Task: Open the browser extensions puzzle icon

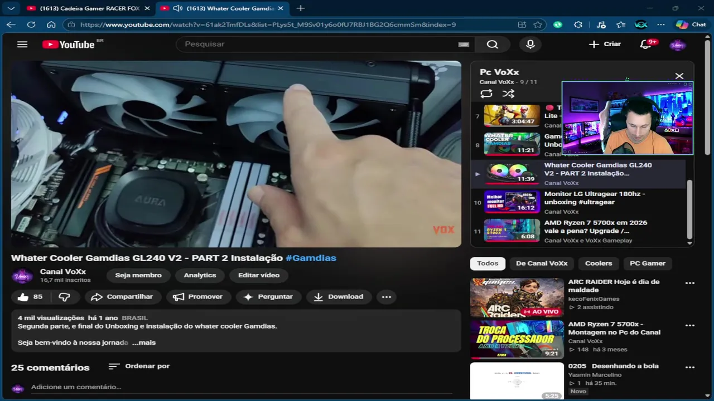Action: [x=578, y=25]
